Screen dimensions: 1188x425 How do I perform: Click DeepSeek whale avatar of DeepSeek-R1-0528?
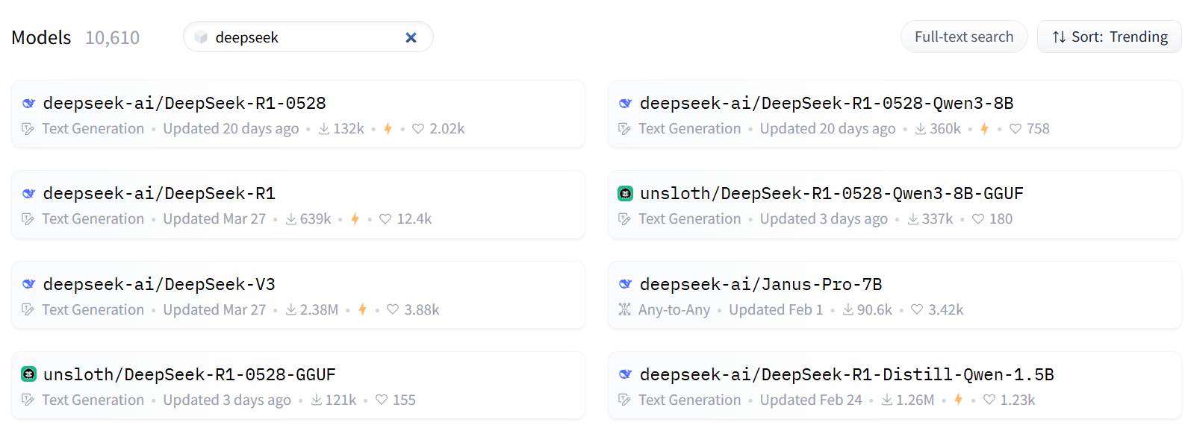[x=28, y=103]
